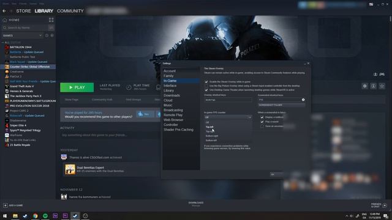Open Premiere Pro from the taskbar
Viewport: 392px width, 220px height.
pos(66,216)
